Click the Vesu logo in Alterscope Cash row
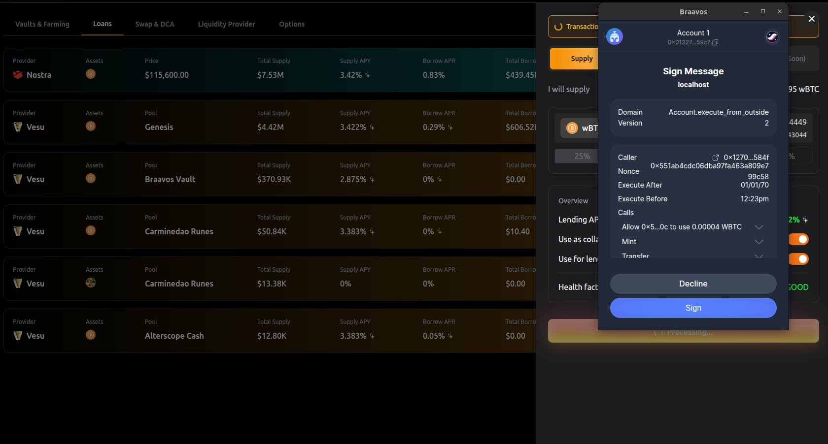828x444 pixels. pyautogui.click(x=18, y=336)
